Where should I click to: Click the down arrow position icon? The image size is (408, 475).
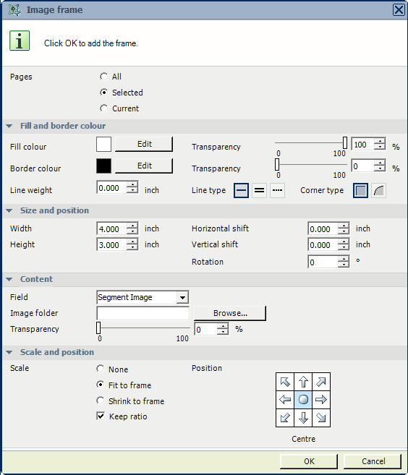tap(303, 418)
